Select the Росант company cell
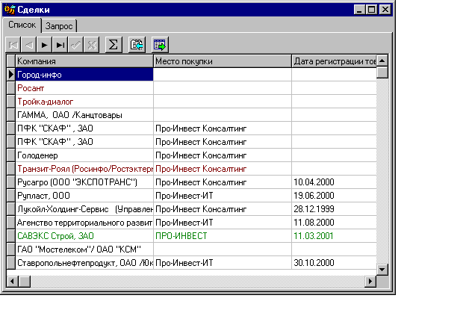Screen dimensions: 469x313 [x=84, y=88]
